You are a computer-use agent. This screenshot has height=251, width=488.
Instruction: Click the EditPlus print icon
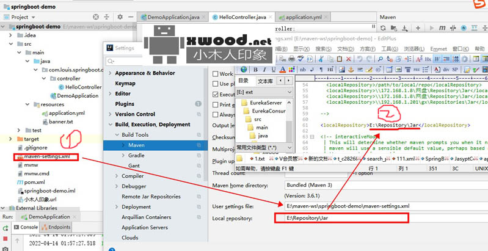(x=291, y=59)
